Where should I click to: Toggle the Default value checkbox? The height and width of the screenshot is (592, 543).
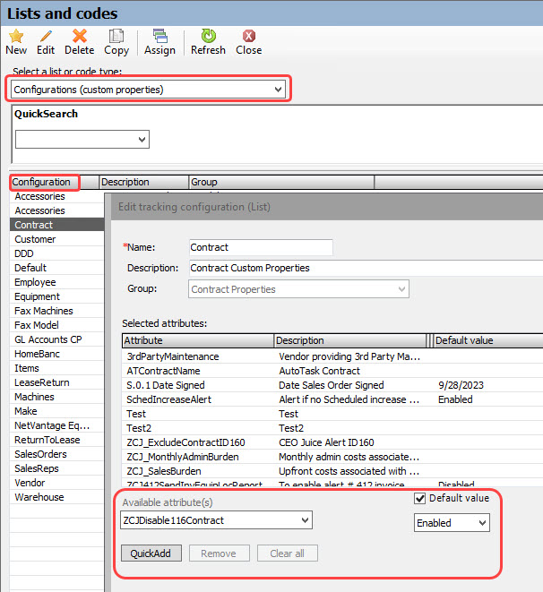[420, 498]
